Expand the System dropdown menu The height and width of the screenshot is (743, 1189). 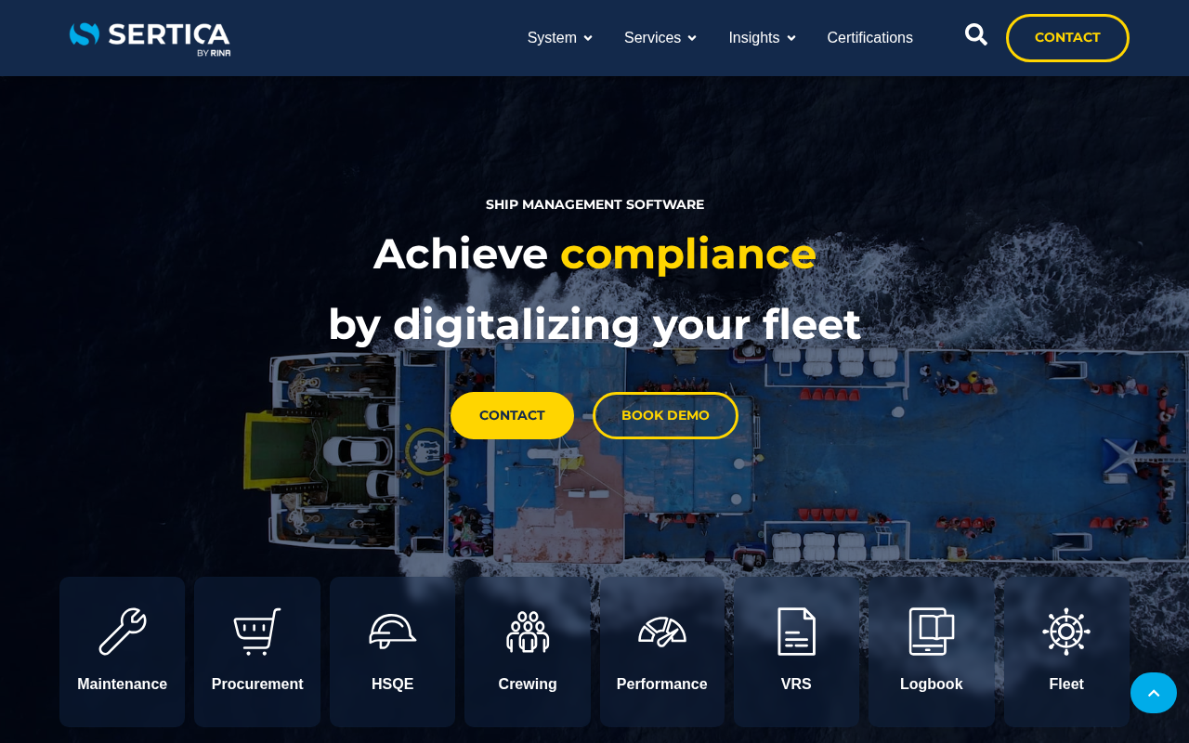pos(560,38)
